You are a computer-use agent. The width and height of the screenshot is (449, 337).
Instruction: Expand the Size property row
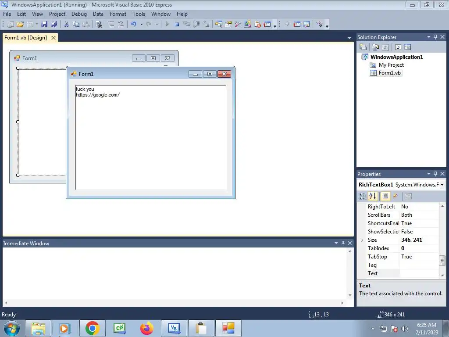pos(362,240)
